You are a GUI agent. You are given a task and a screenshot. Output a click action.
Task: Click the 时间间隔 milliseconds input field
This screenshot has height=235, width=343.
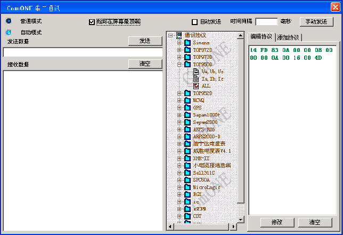tap(266, 22)
